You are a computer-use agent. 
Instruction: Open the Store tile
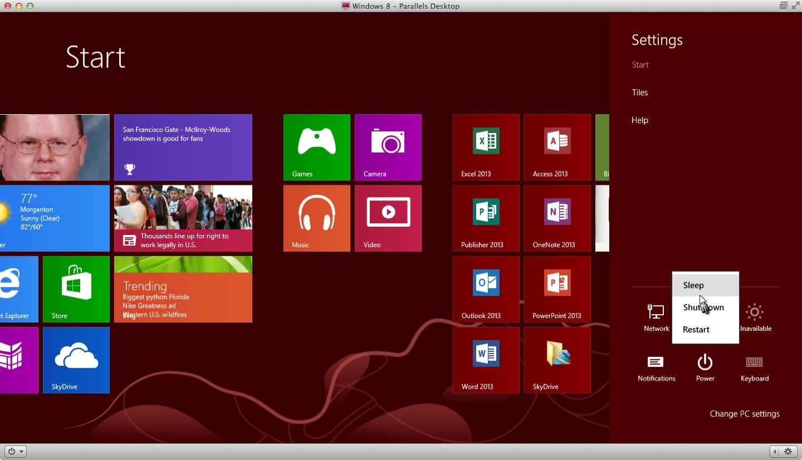(x=76, y=289)
